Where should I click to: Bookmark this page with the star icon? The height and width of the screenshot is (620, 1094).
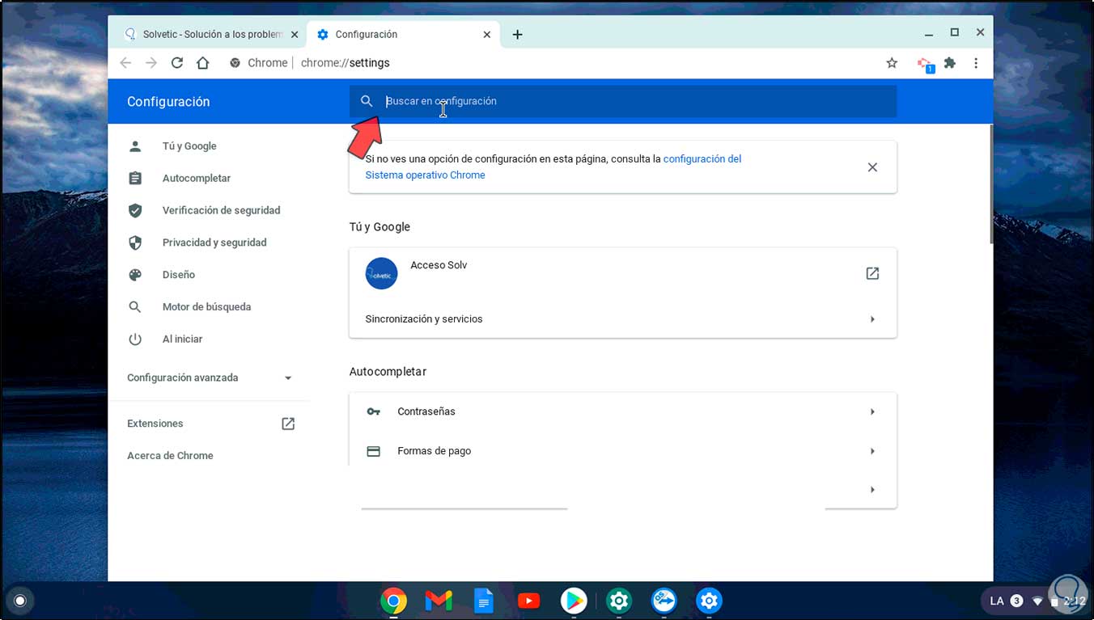pos(892,62)
